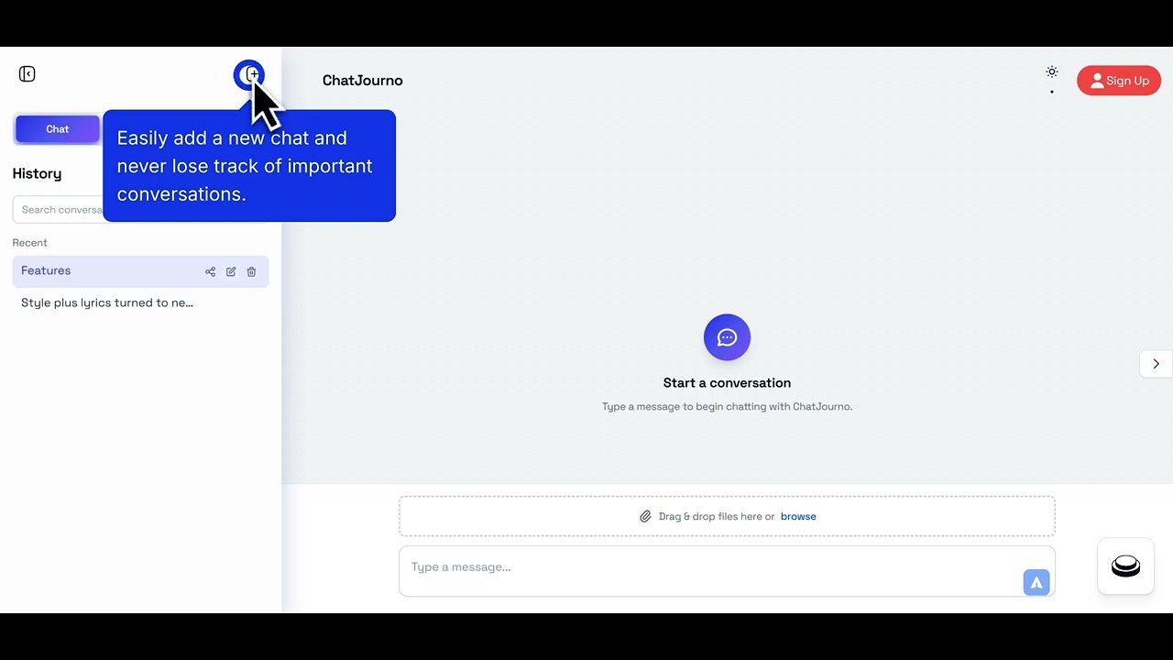The width and height of the screenshot is (1173, 660).
Task: Click the drag & drop files upload zone
Action: tap(727, 516)
